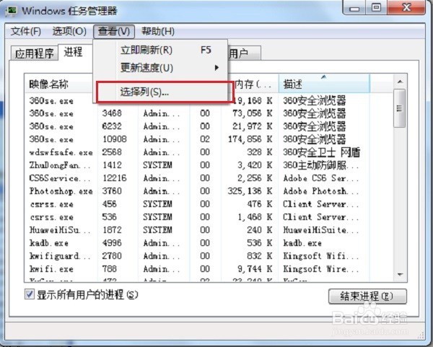Open the 帮助(H) menu
The image size is (433, 347).
click(x=157, y=31)
